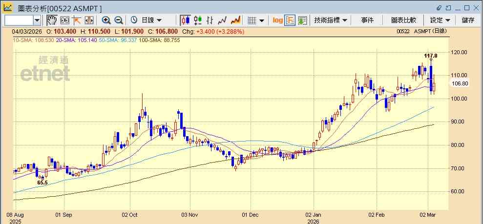Click the L: 101.900 low value
The width and height of the screenshot is (483, 224).
click(x=130, y=31)
